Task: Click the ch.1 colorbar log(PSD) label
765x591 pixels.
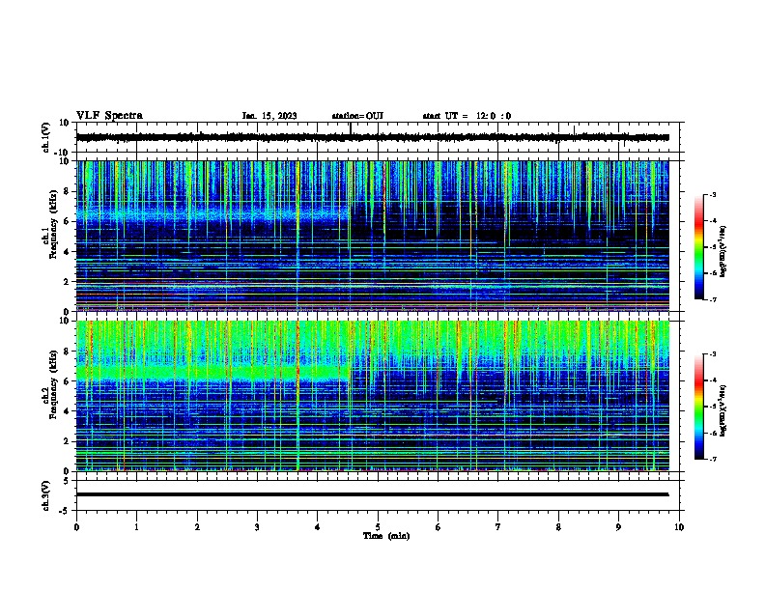Action: click(x=722, y=251)
